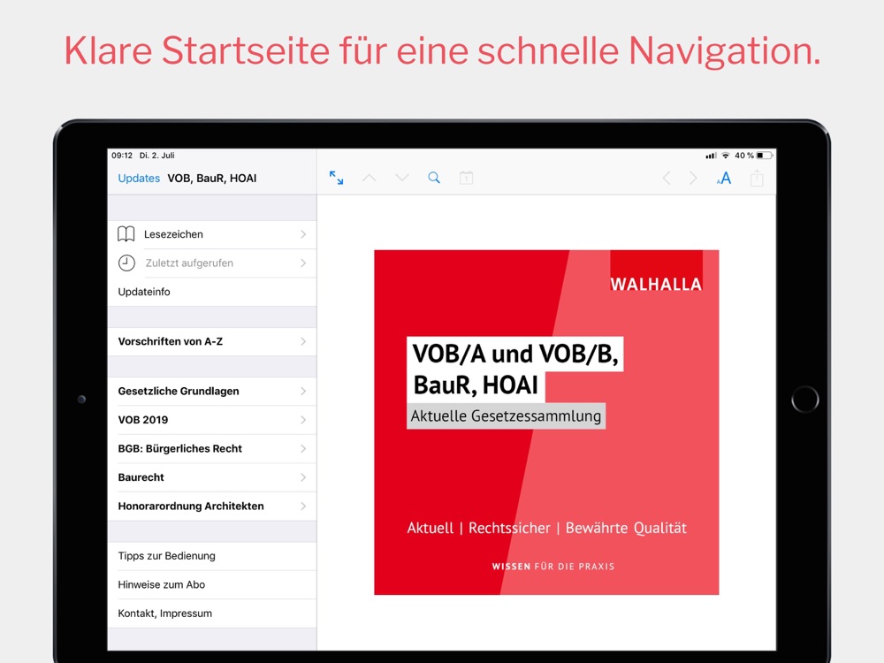Screen dimensions: 884x663
Task: Tap the page number box icon
Action: click(466, 178)
